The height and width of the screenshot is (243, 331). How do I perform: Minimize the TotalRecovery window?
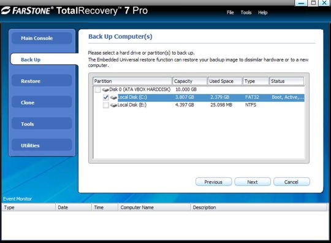[301, 3]
